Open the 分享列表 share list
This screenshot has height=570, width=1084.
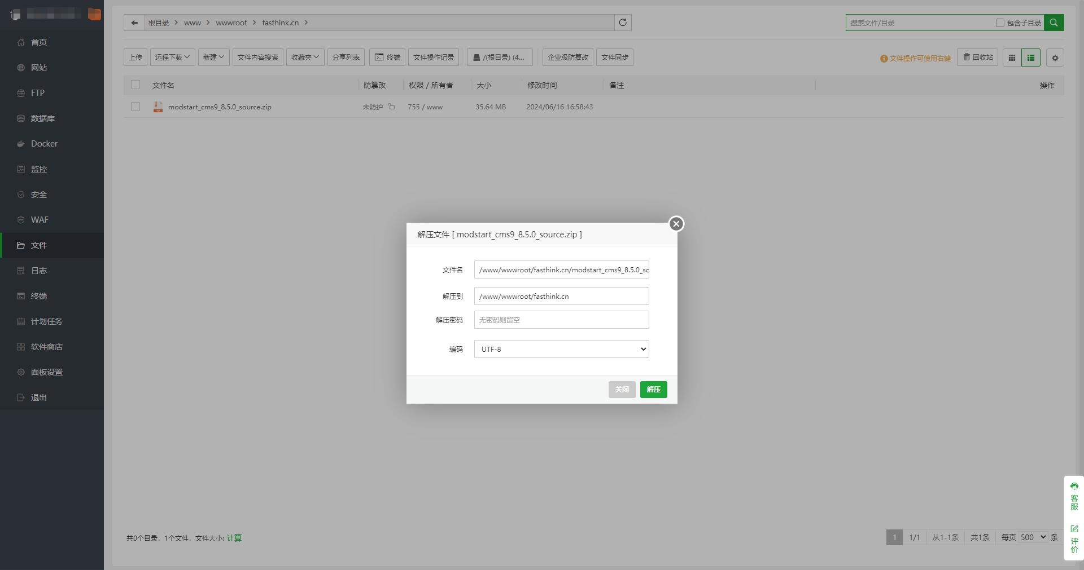(x=346, y=58)
